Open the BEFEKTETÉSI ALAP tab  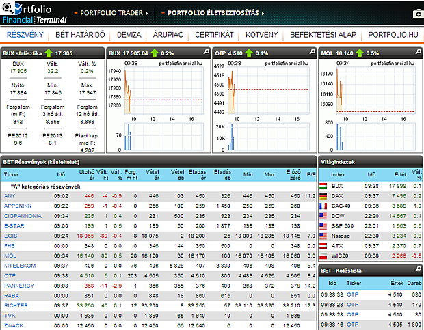pos(323,35)
